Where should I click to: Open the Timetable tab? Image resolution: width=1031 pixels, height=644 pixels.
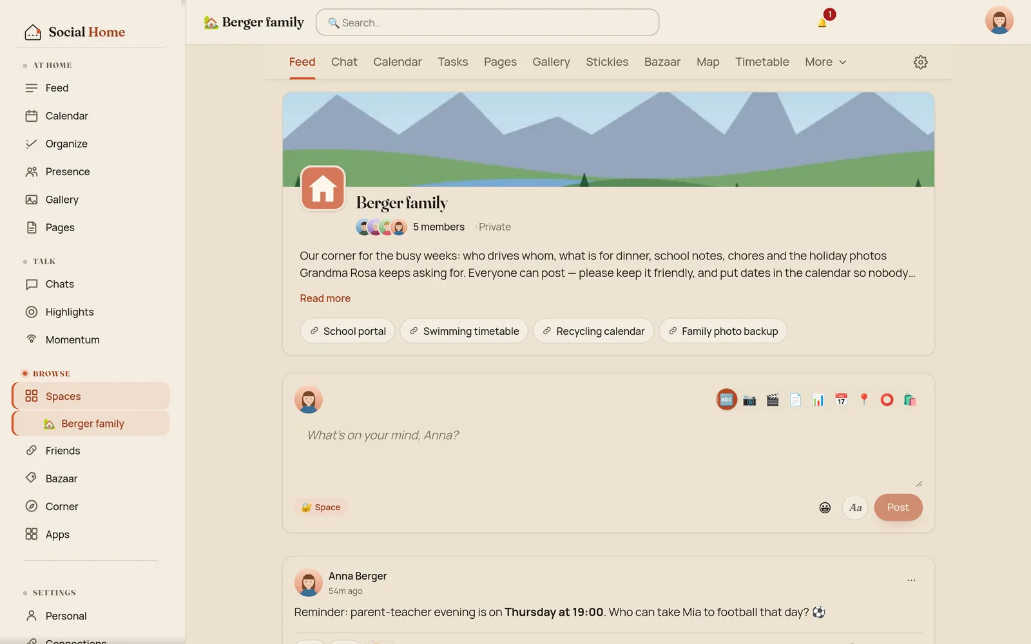coord(762,62)
